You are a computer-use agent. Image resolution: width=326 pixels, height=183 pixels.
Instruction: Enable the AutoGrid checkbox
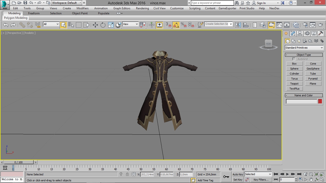pos(294,59)
